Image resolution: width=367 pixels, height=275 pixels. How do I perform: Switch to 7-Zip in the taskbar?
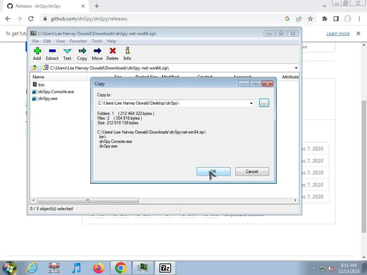click(x=165, y=268)
